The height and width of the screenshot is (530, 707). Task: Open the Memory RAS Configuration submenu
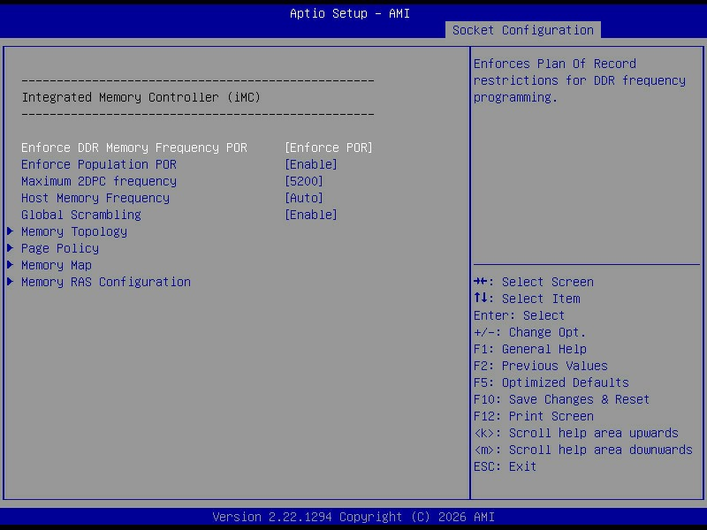pos(106,282)
